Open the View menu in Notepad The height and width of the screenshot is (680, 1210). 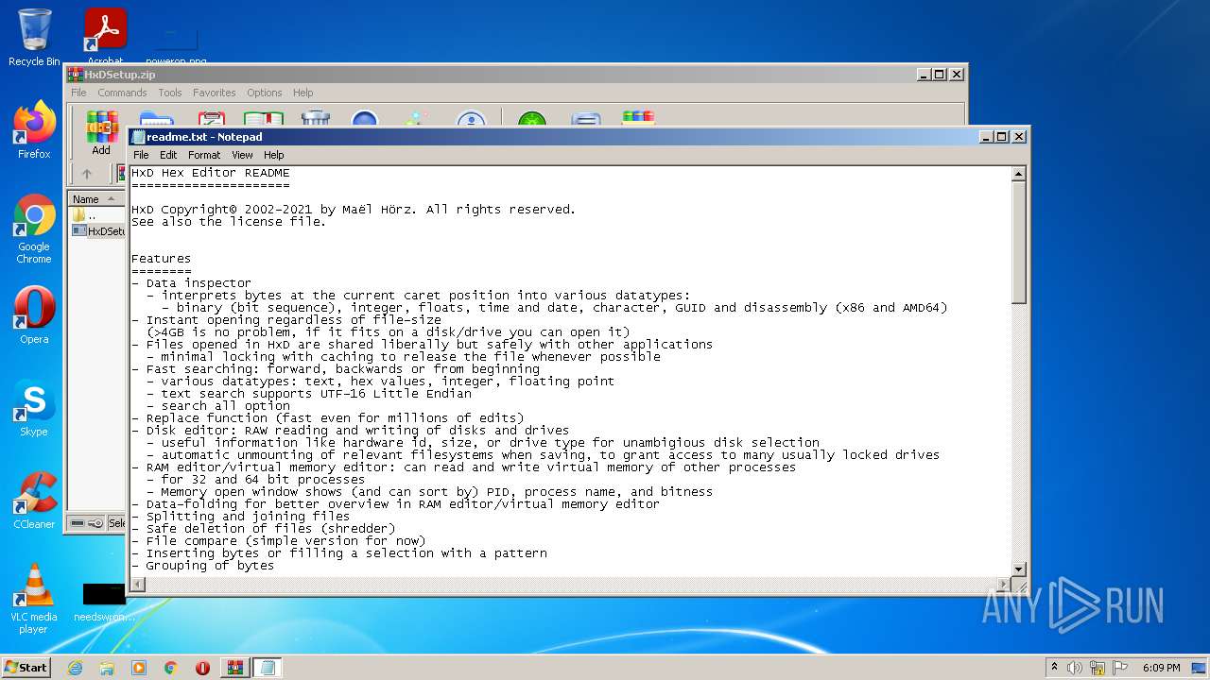coord(242,155)
